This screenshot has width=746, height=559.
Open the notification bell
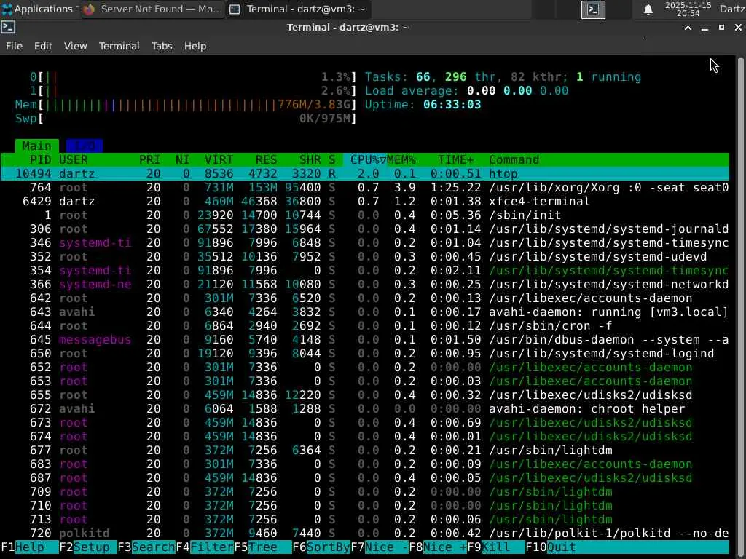pyautogui.click(x=648, y=9)
